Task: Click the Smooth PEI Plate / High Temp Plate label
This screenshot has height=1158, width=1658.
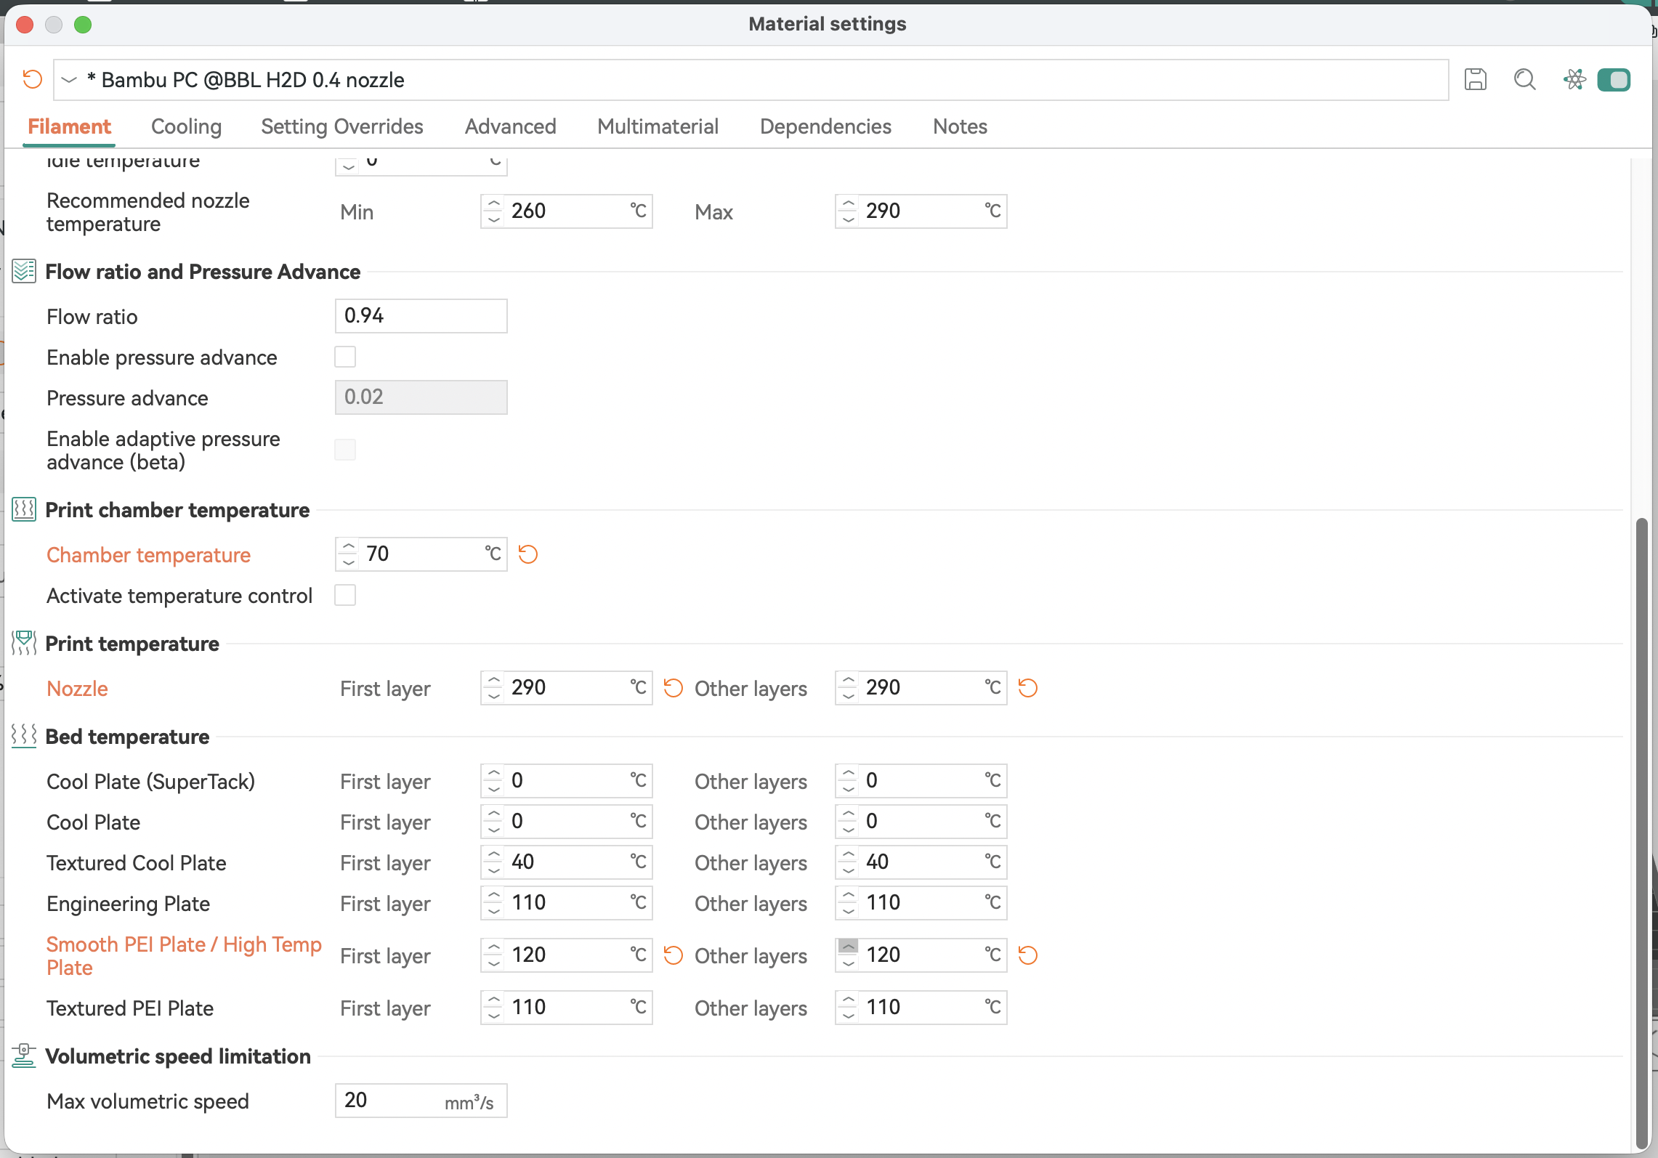Action: click(x=184, y=956)
